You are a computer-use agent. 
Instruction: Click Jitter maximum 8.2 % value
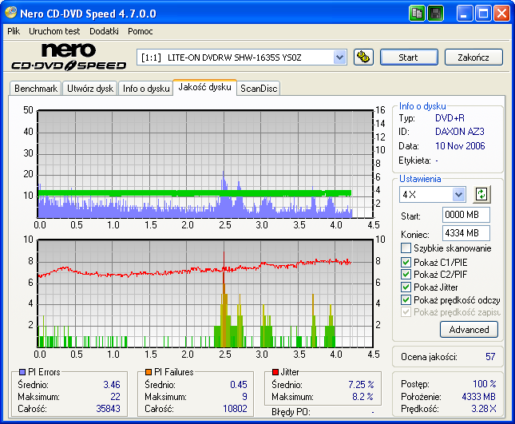point(362,397)
